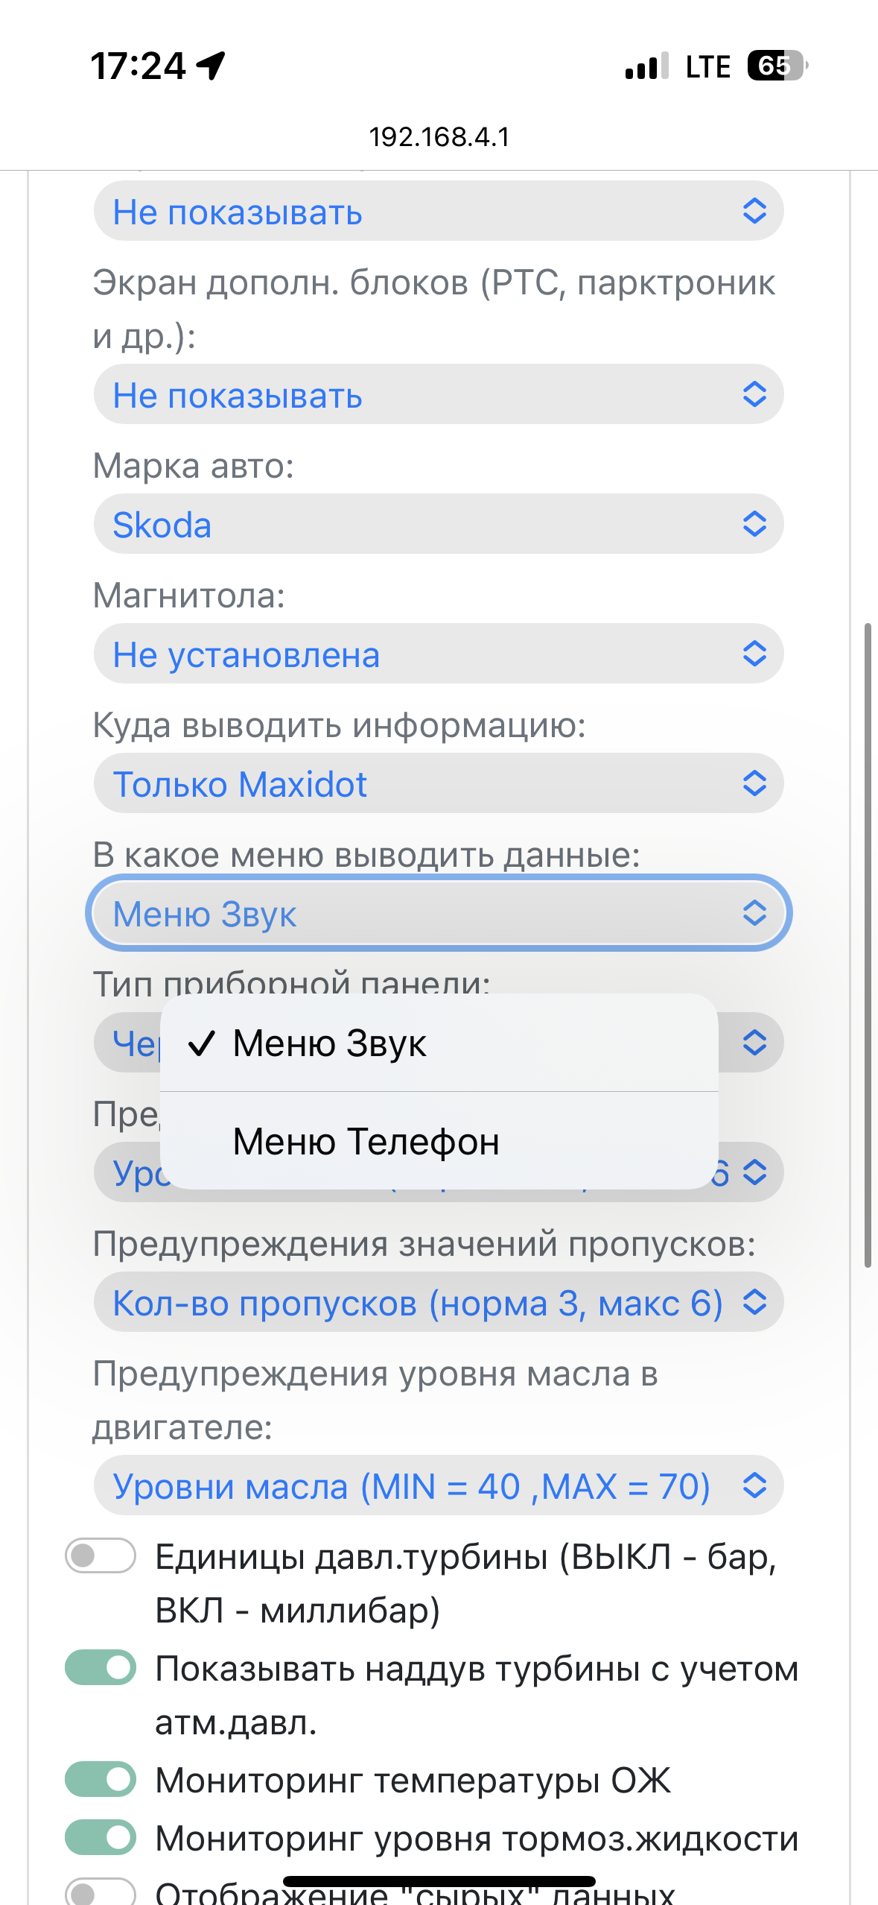Image resolution: width=878 pixels, height=1905 pixels.
Task: Open Экран дополн. блоков Не показывать dropdown
Action: (439, 394)
